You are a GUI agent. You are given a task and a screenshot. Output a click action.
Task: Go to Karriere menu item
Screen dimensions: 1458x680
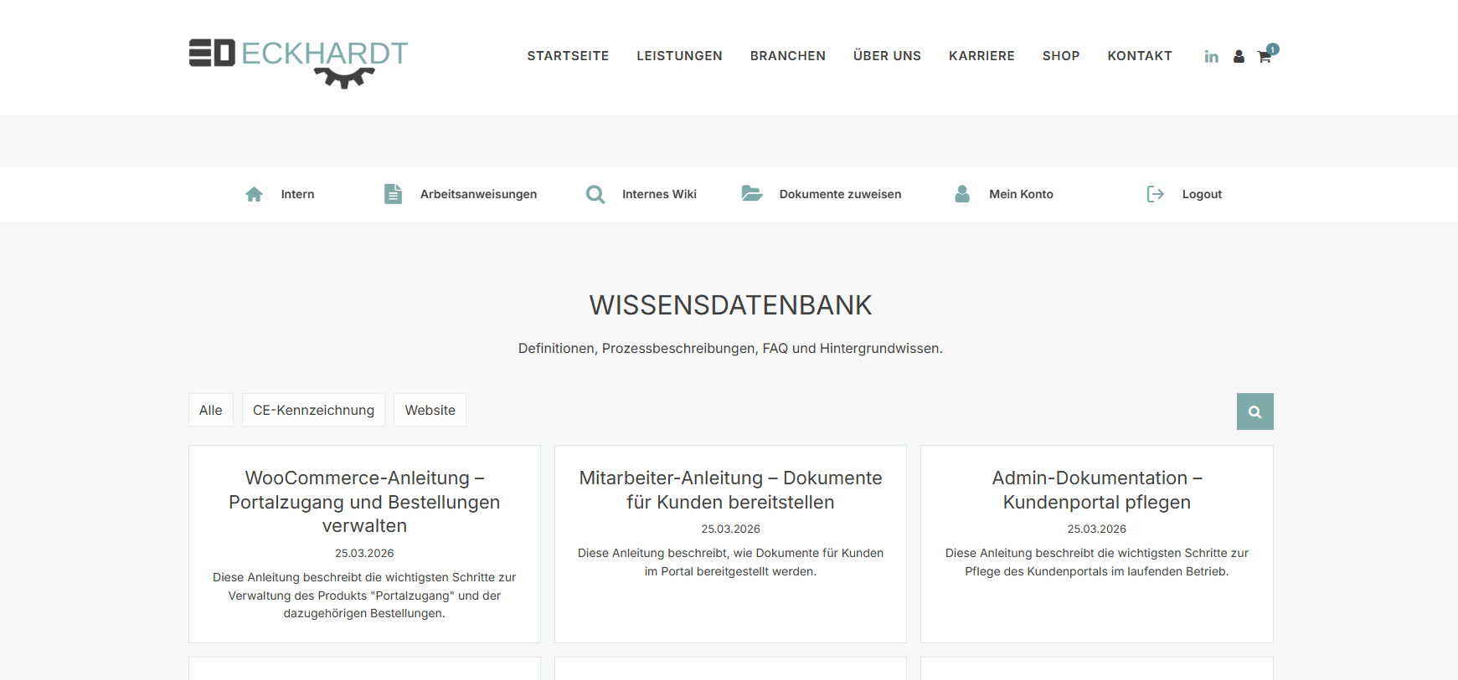click(981, 56)
